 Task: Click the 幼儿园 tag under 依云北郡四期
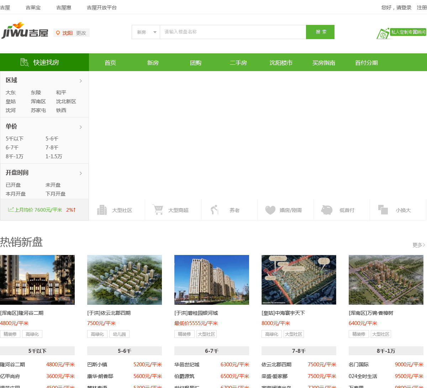(x=120, y=334)
